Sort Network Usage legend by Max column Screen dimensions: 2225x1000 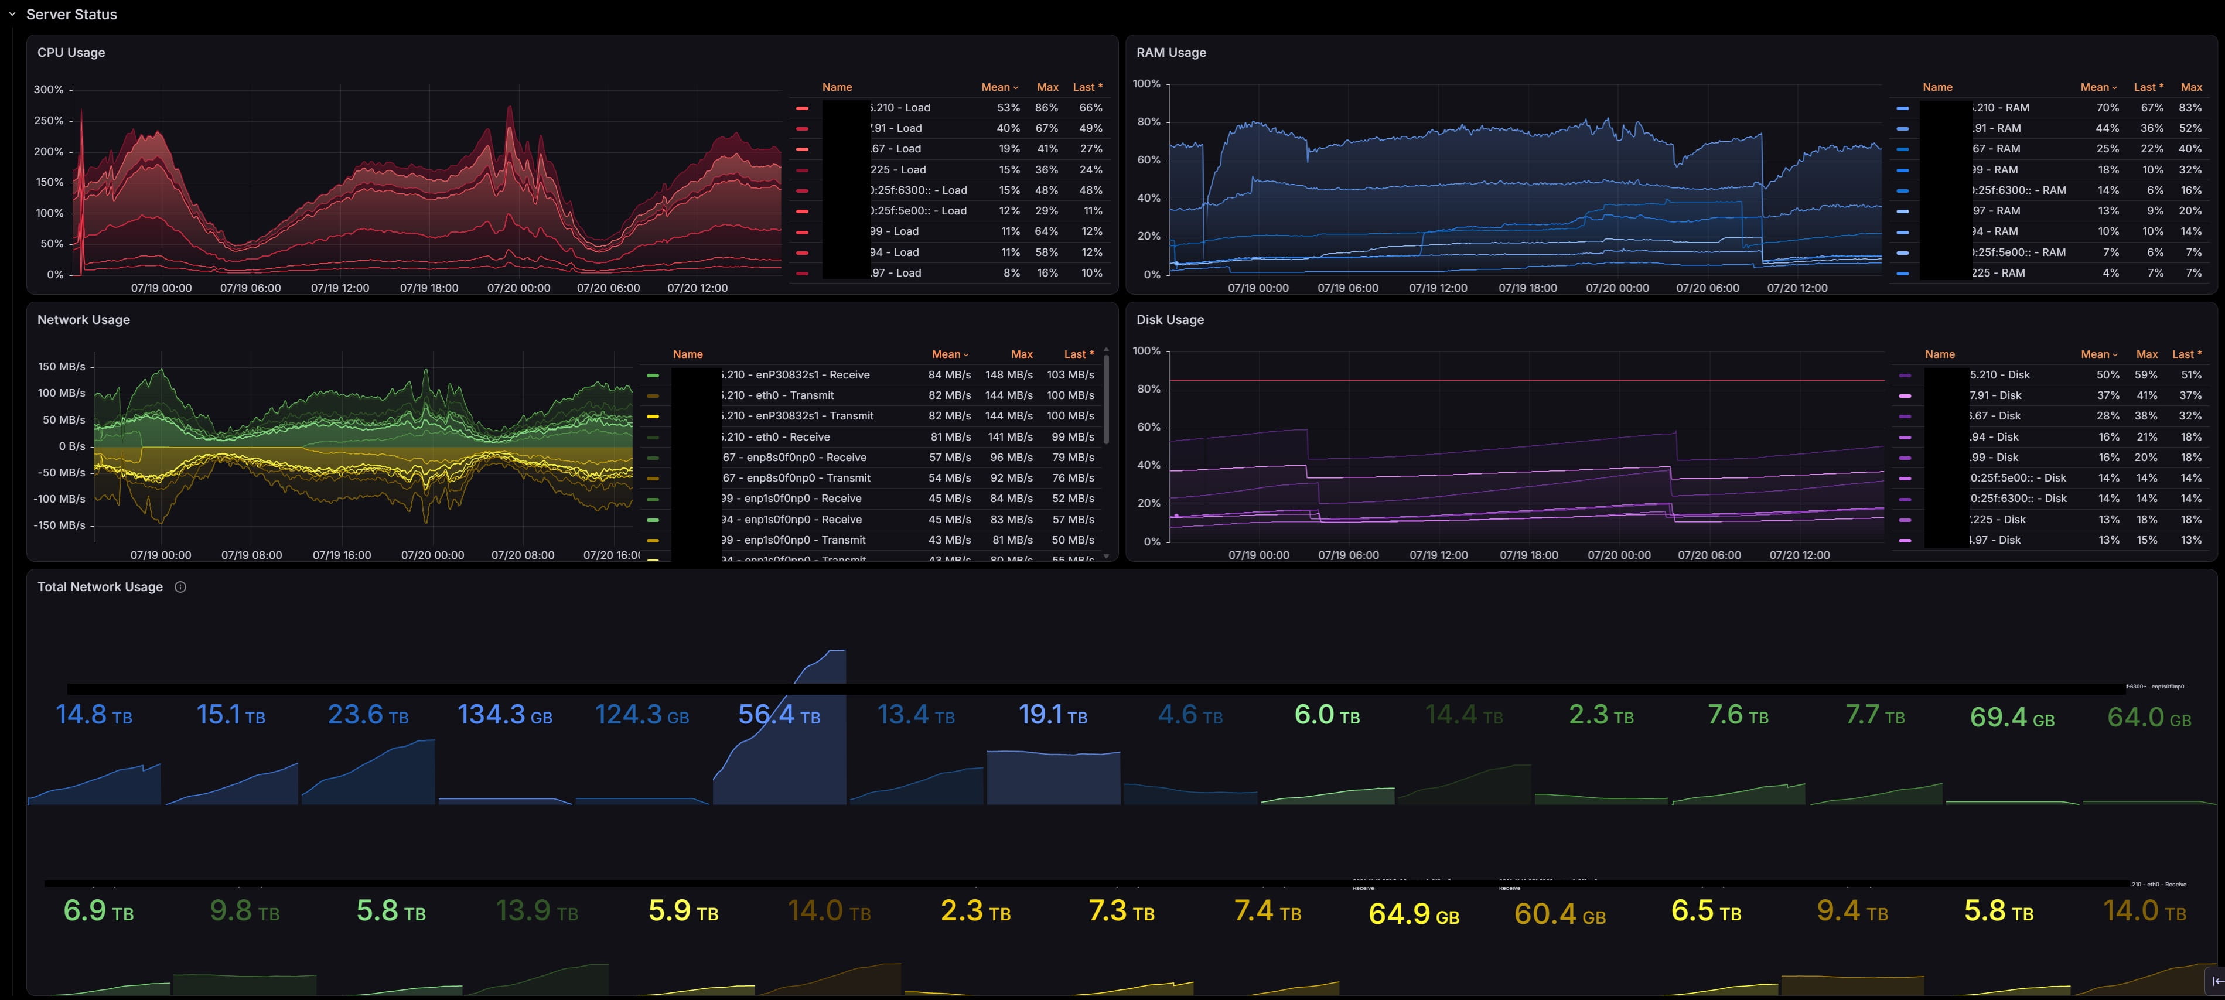(x=1022, y=354)
